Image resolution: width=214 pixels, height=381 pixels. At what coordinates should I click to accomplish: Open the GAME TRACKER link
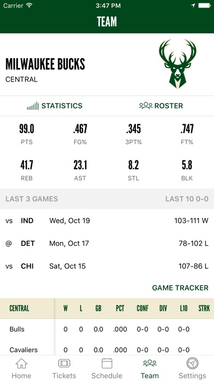click(x=180, y=288)
